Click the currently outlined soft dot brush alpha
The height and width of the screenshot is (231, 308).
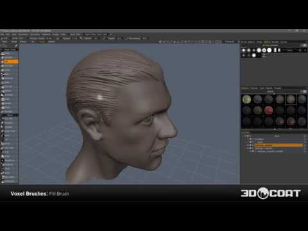244,50
